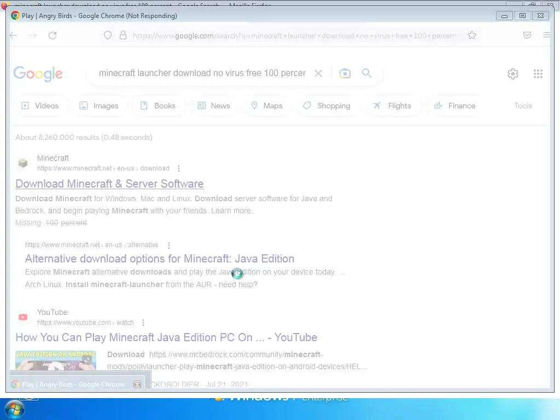
Task: Click the minecraft.net en-us download URL
Action: (x=103, y=168)
